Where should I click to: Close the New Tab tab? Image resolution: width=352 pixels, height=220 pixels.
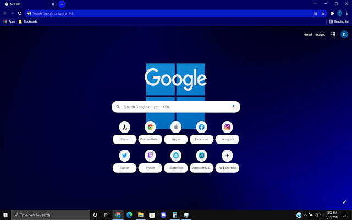53,4
